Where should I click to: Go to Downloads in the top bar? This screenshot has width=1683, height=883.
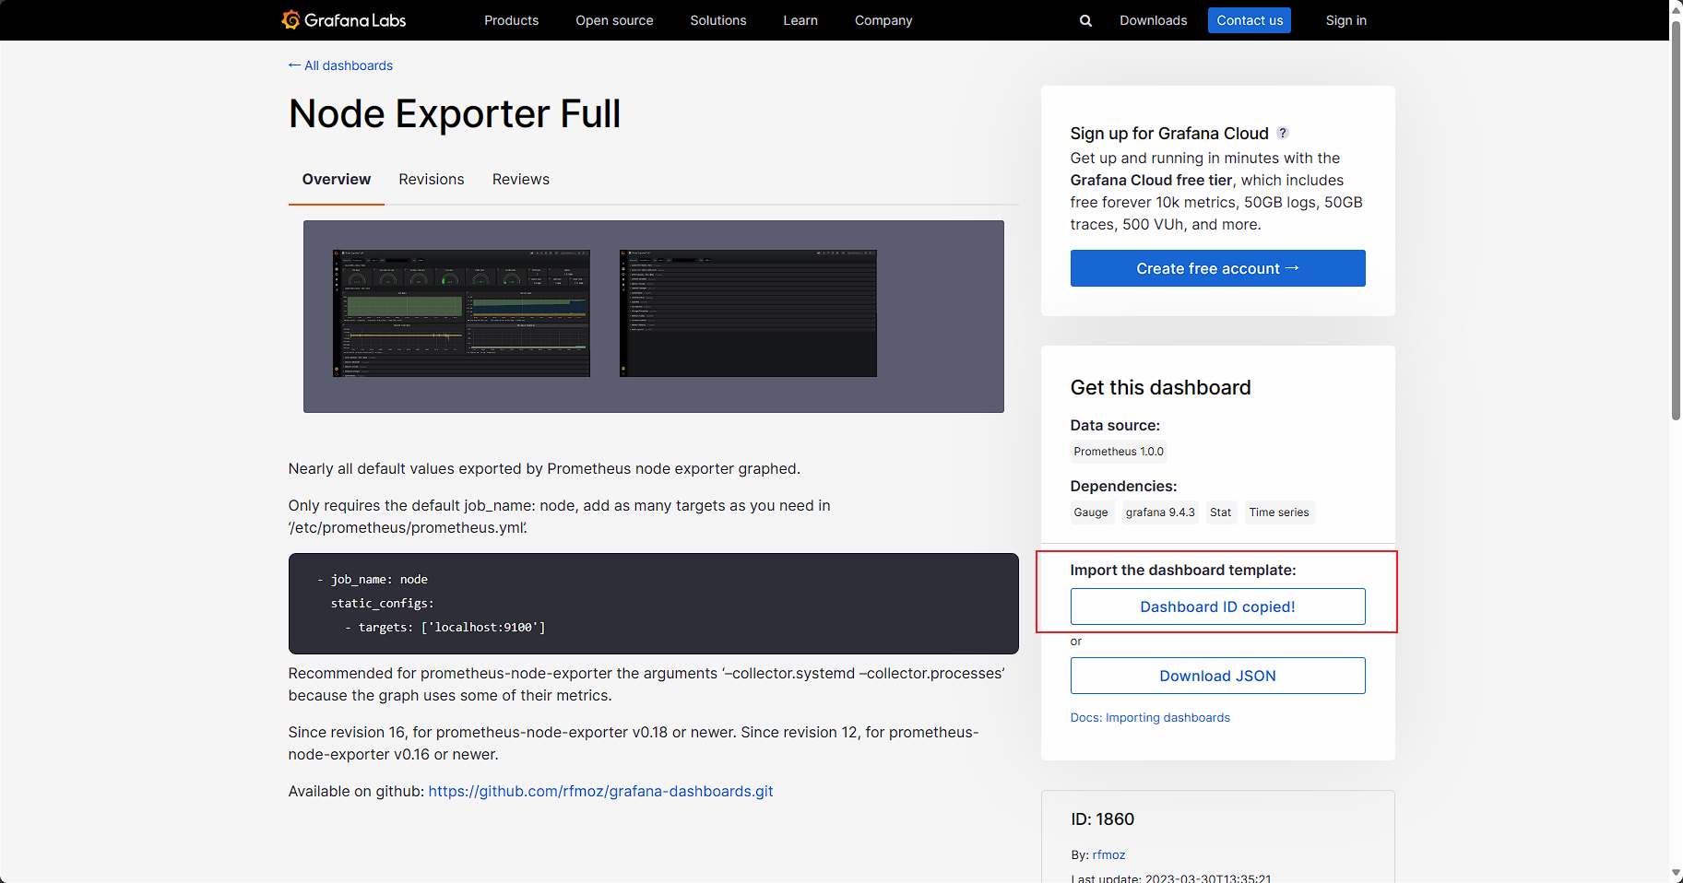coord(1153,20)
